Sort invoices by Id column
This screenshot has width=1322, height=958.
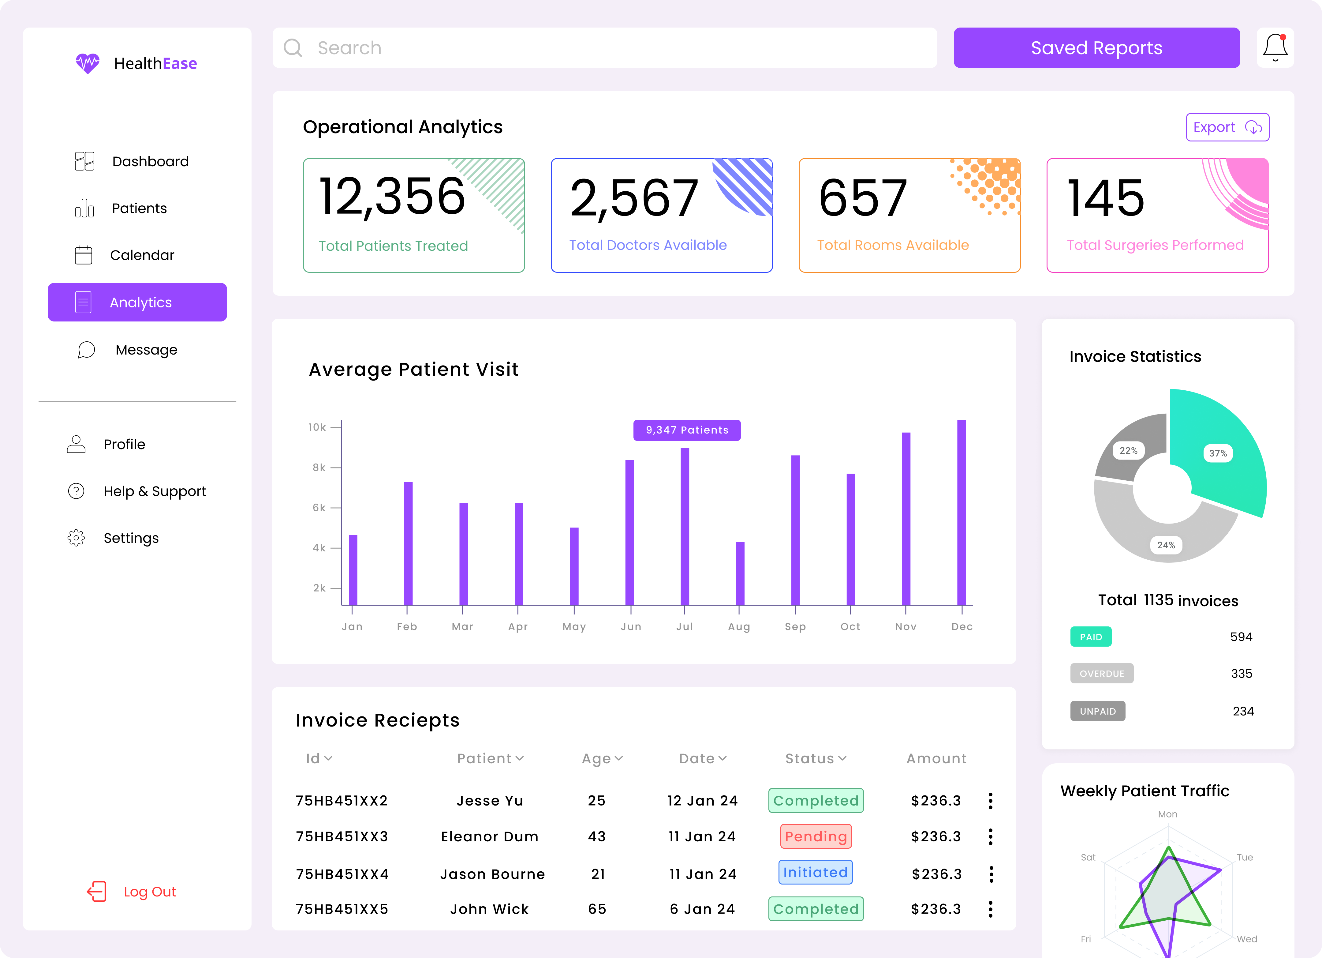click(x=319, y=759)
